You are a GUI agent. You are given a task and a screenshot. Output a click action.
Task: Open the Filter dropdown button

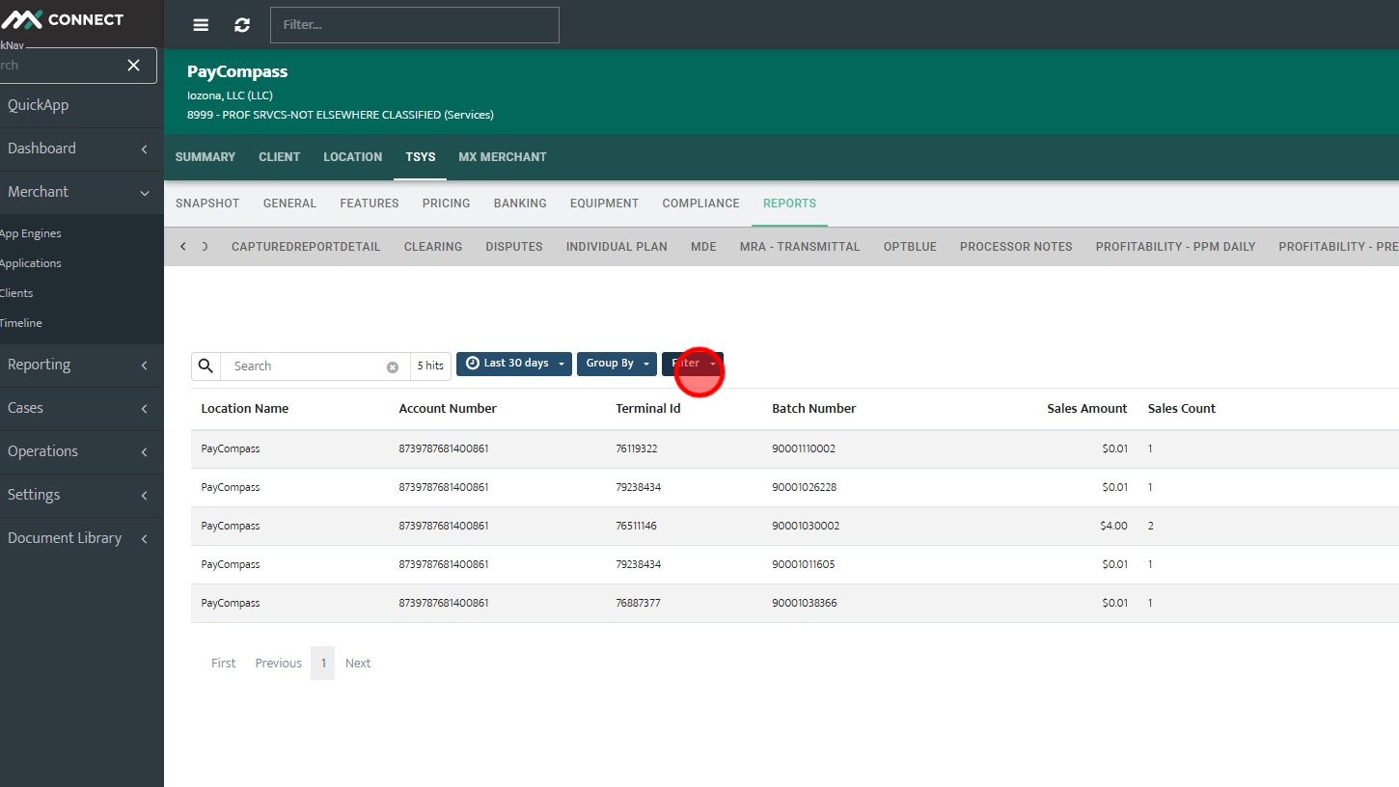[693, 364]
